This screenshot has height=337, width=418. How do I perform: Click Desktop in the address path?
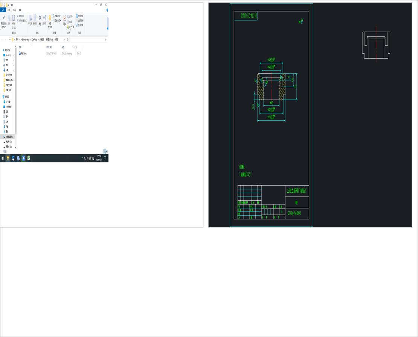[x=35, y=39]
